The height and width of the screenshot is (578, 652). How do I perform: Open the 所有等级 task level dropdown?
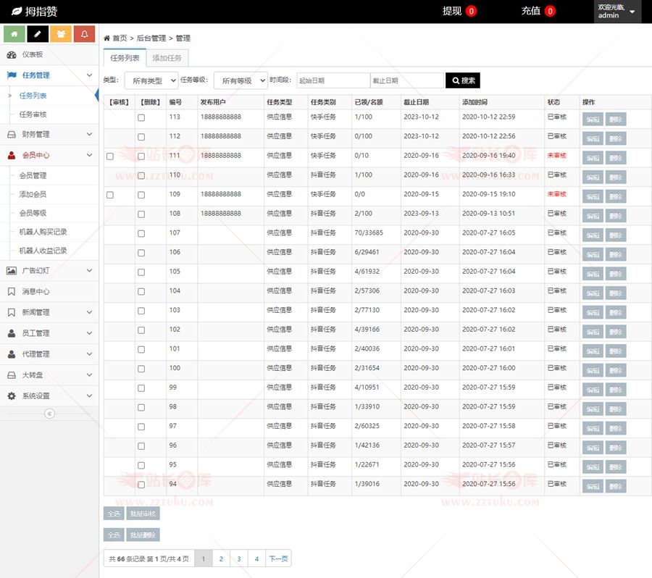(240, 80)
